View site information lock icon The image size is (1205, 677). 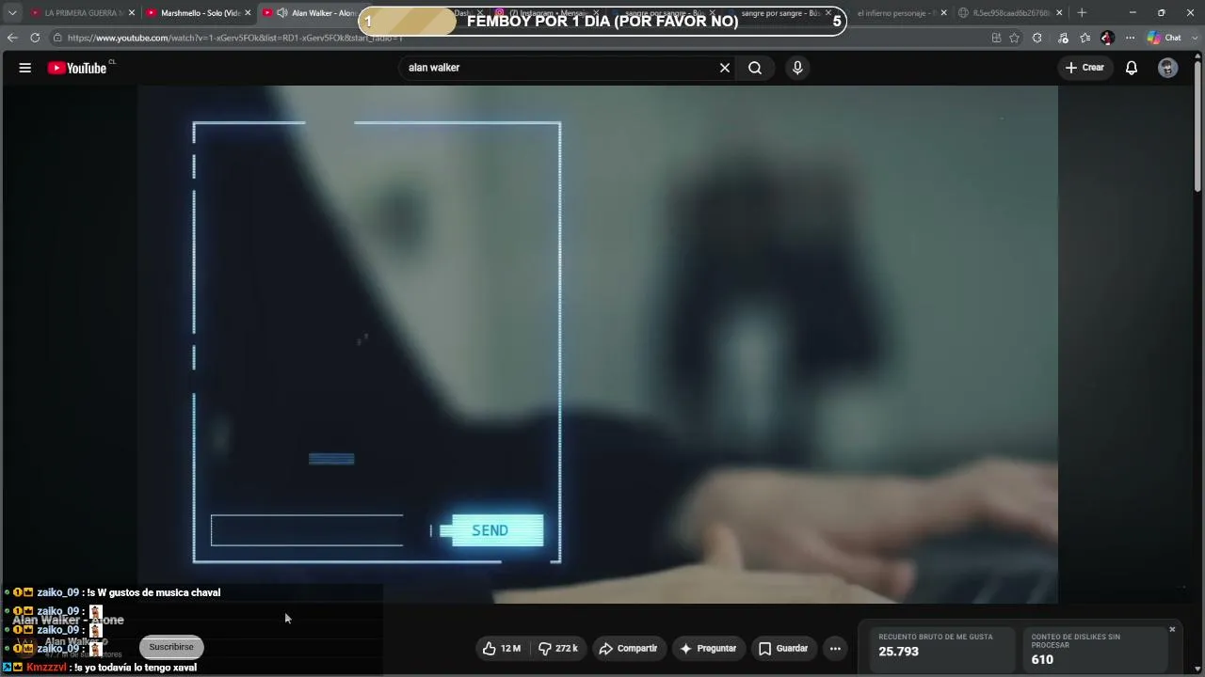(x=57, y=38)
